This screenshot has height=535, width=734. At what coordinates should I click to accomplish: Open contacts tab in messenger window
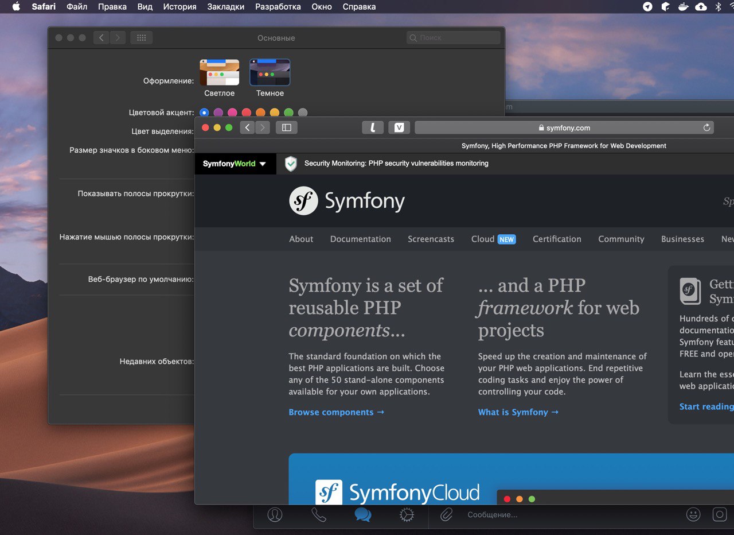[275, 515]
